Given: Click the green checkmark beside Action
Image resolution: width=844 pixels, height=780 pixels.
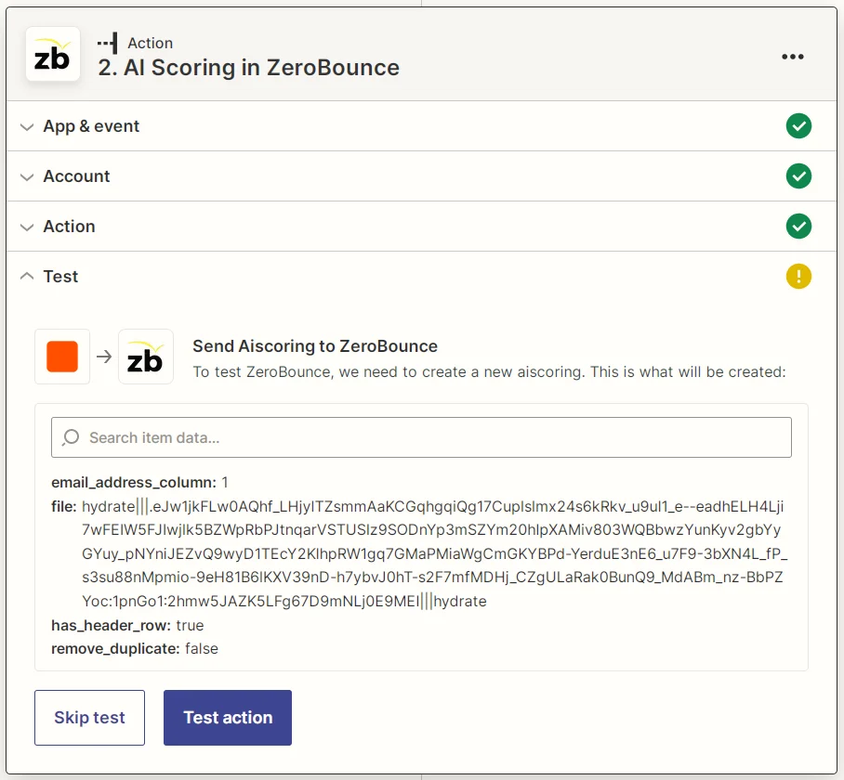Looking at the screenshot, I should point(798,226).
